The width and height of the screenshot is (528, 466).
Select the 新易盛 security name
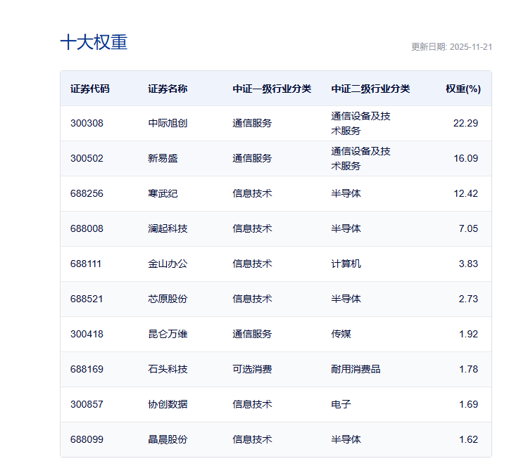pos(163,158)
